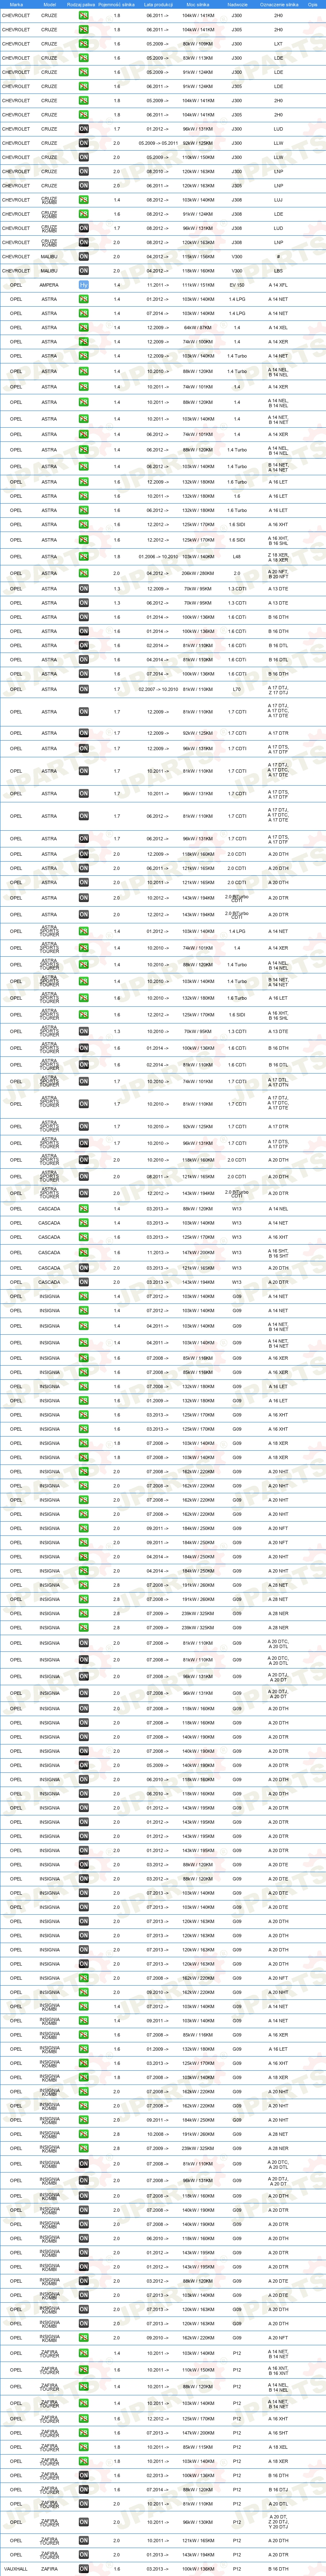The width and height of the screenshot is (326, 2576).
Task: Click the PB icon in Opel Astra 64kW / 87KM row
Action: pos(84,327)
